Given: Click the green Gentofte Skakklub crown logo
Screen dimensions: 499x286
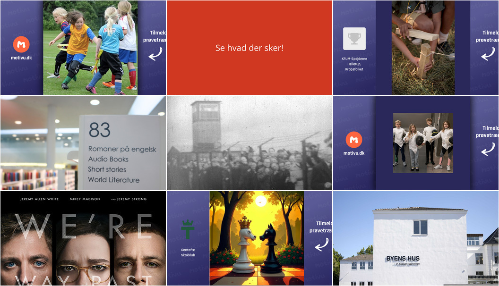Looking at the screenshot, I should pyautogui.click(x=188, y=229).
